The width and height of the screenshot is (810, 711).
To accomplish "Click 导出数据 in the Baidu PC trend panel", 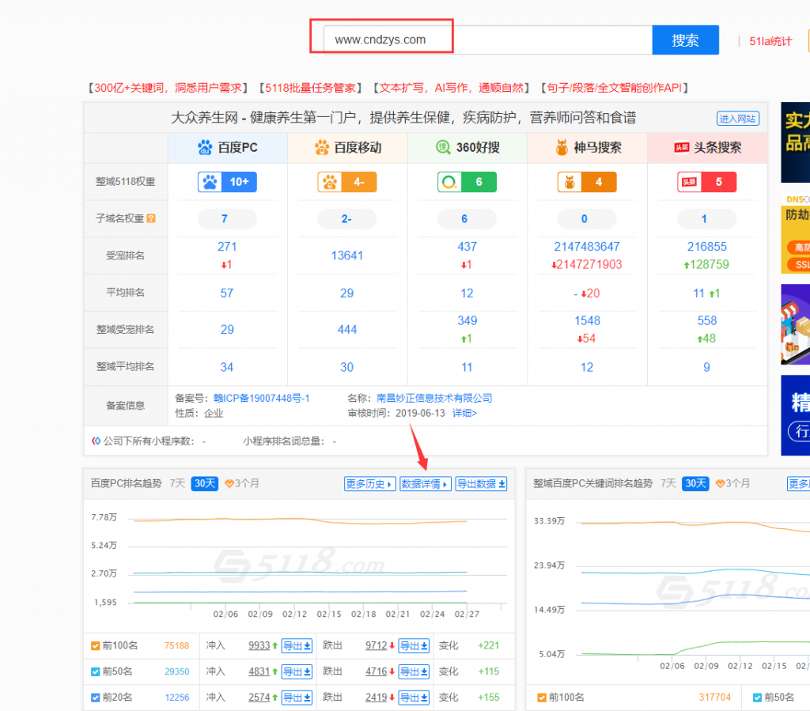I will 481,484.
